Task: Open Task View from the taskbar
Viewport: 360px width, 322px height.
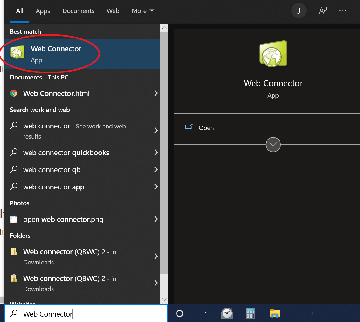Action: 202,314
